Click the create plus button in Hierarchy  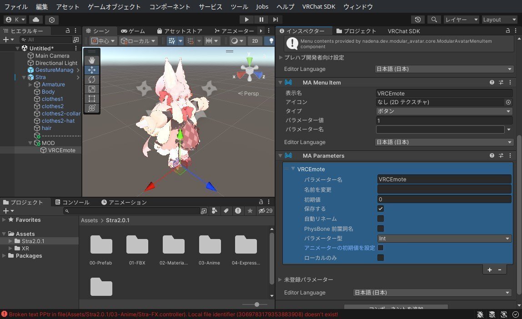[x=8, y=40]
